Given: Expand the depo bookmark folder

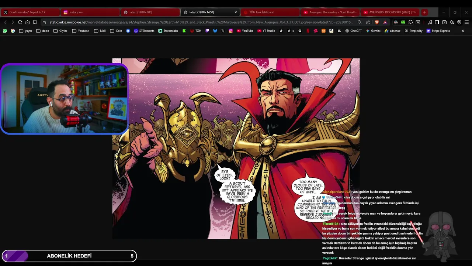Looking at the screenshot, I should 43,31.
